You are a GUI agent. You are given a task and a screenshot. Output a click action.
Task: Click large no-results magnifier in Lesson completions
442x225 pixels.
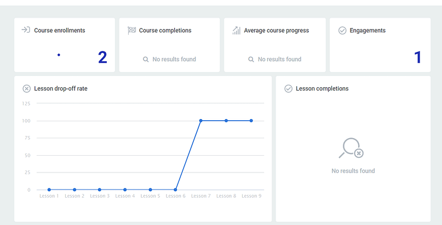pyautogui.click(x=351, y=148)
